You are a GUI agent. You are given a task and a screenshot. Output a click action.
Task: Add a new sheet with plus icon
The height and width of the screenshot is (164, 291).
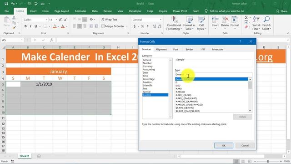click(x=39, y=156)
